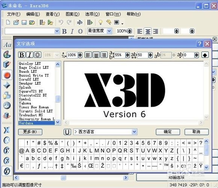Open the 文件(F) menu
The height and width of the screenshot is (188, 218).
coord(14,14)
